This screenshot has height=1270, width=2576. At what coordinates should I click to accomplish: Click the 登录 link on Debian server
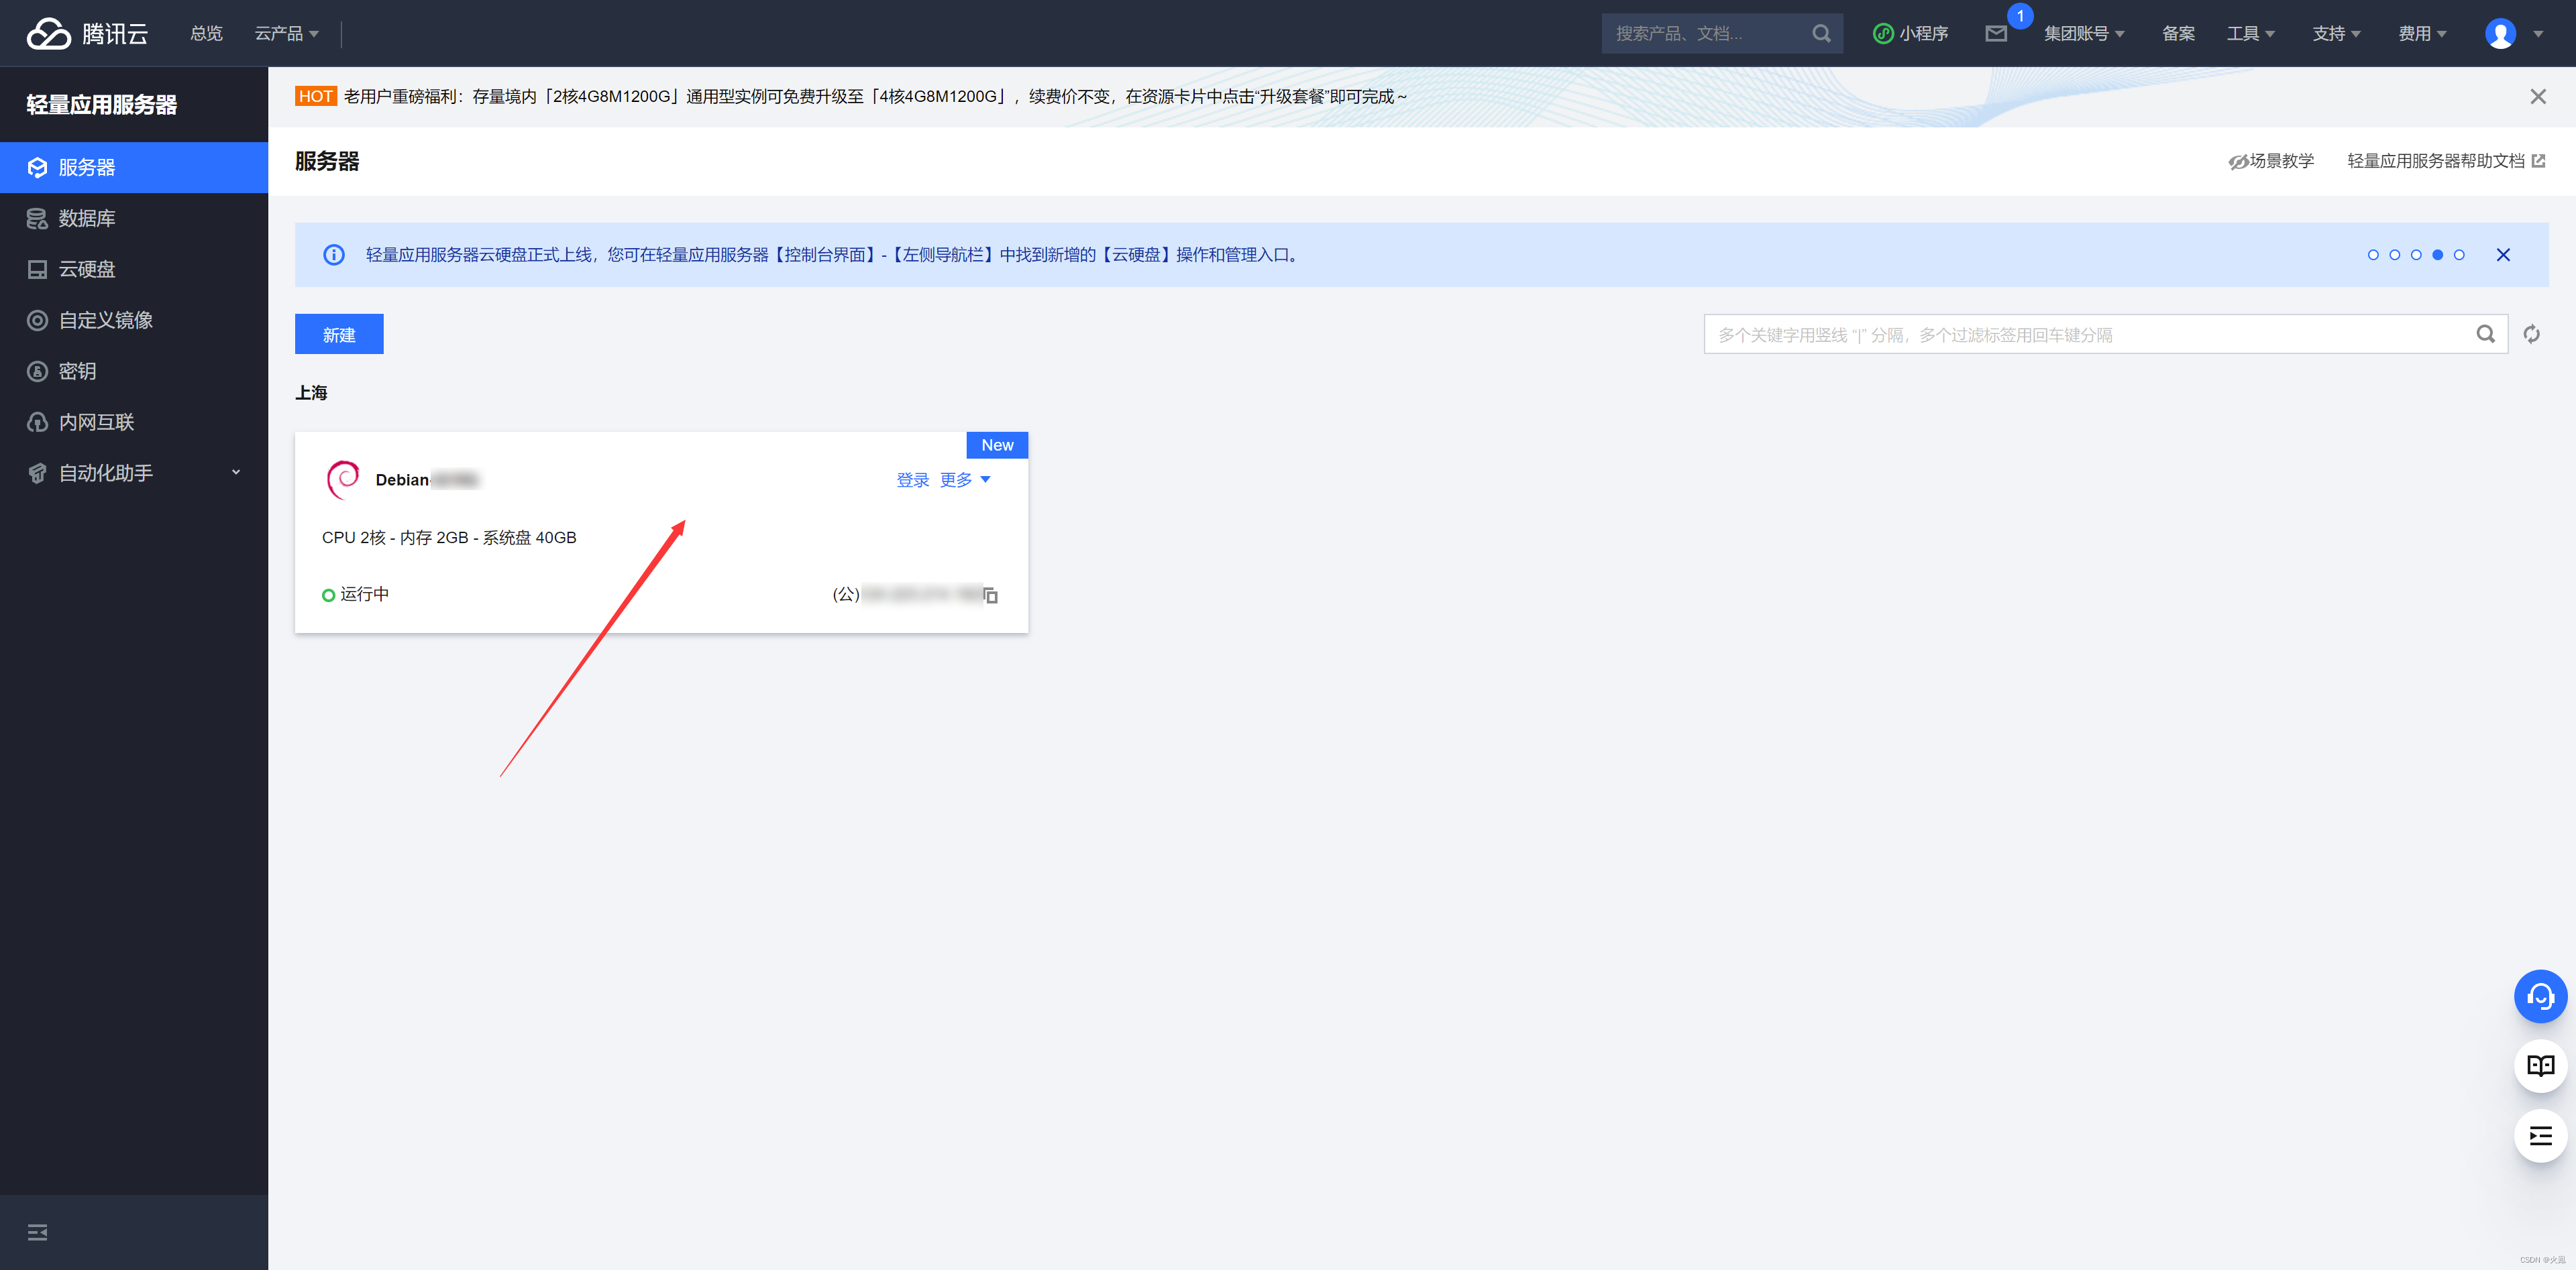[910, 479]
